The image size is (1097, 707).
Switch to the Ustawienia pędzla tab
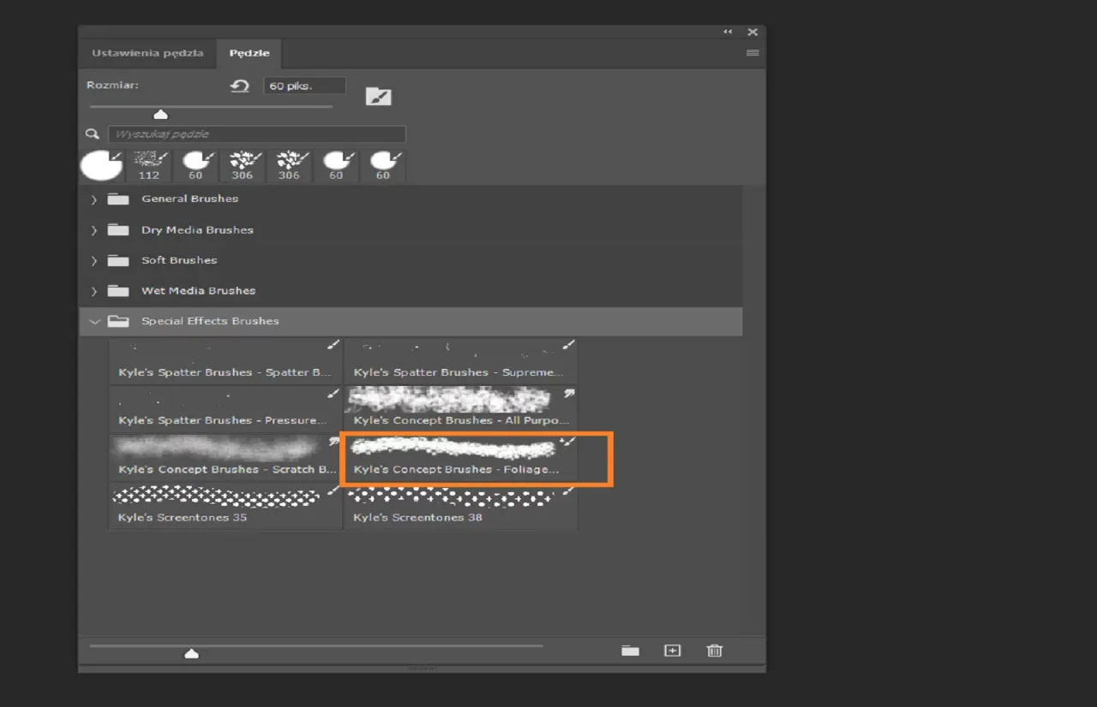[147, 52]
